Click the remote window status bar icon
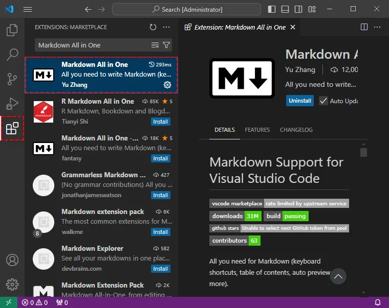389x308 pixels. [8, 302]
